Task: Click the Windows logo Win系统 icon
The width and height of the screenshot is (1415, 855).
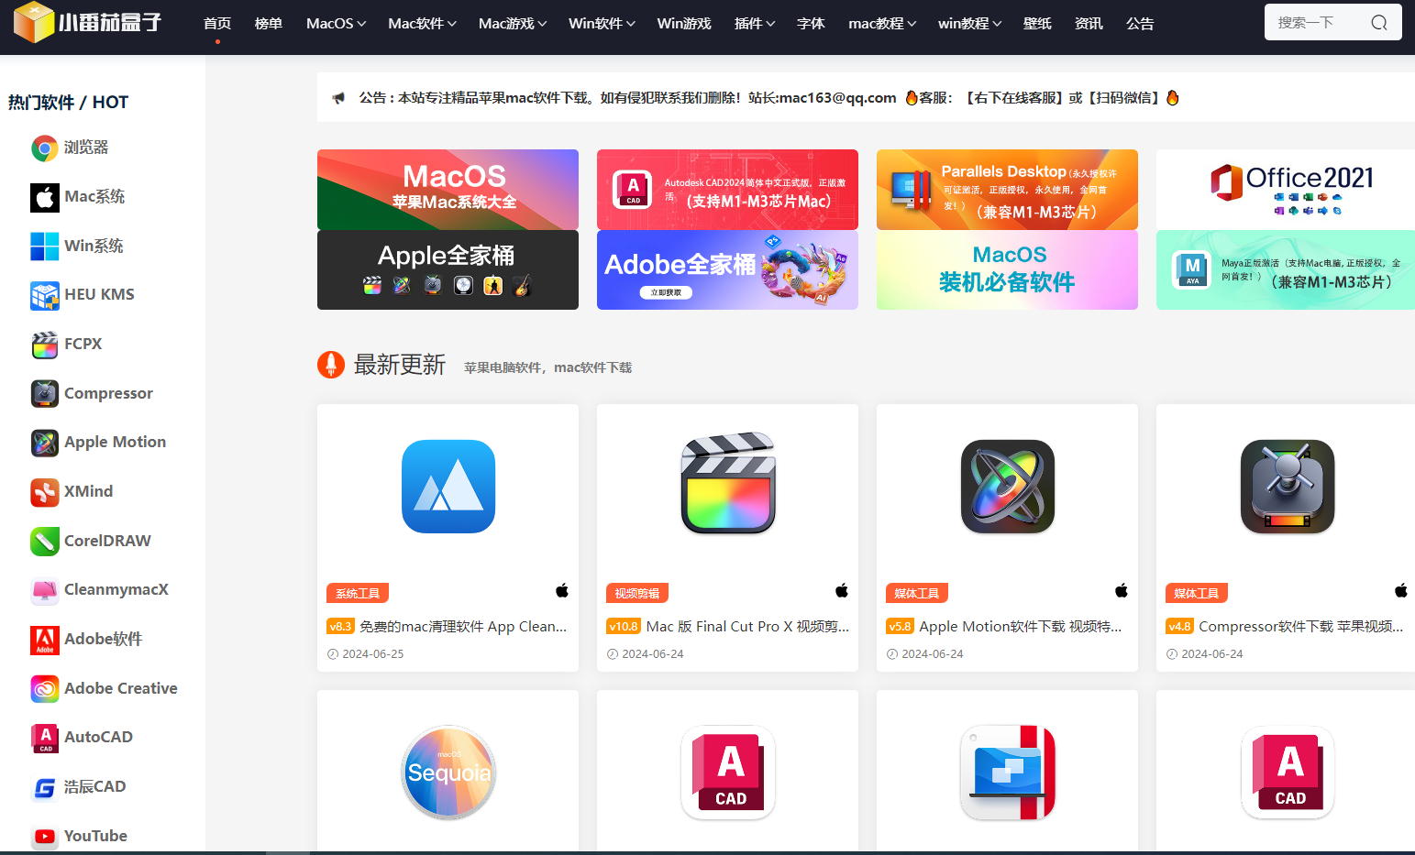Action: pyautogui.click(x=45, y=246)
